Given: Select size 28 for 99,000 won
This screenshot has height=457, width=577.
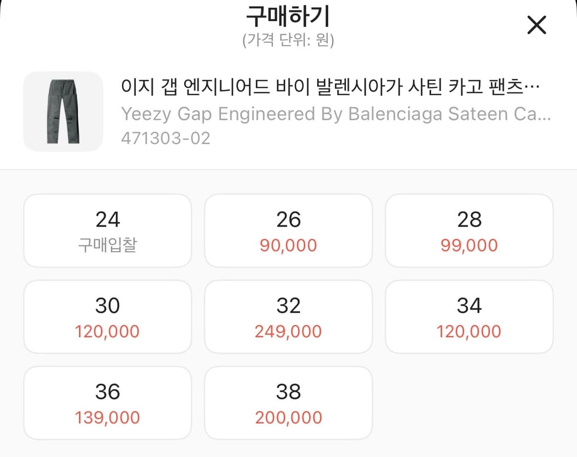Looking at the screenshot, I should pos(469,230).
